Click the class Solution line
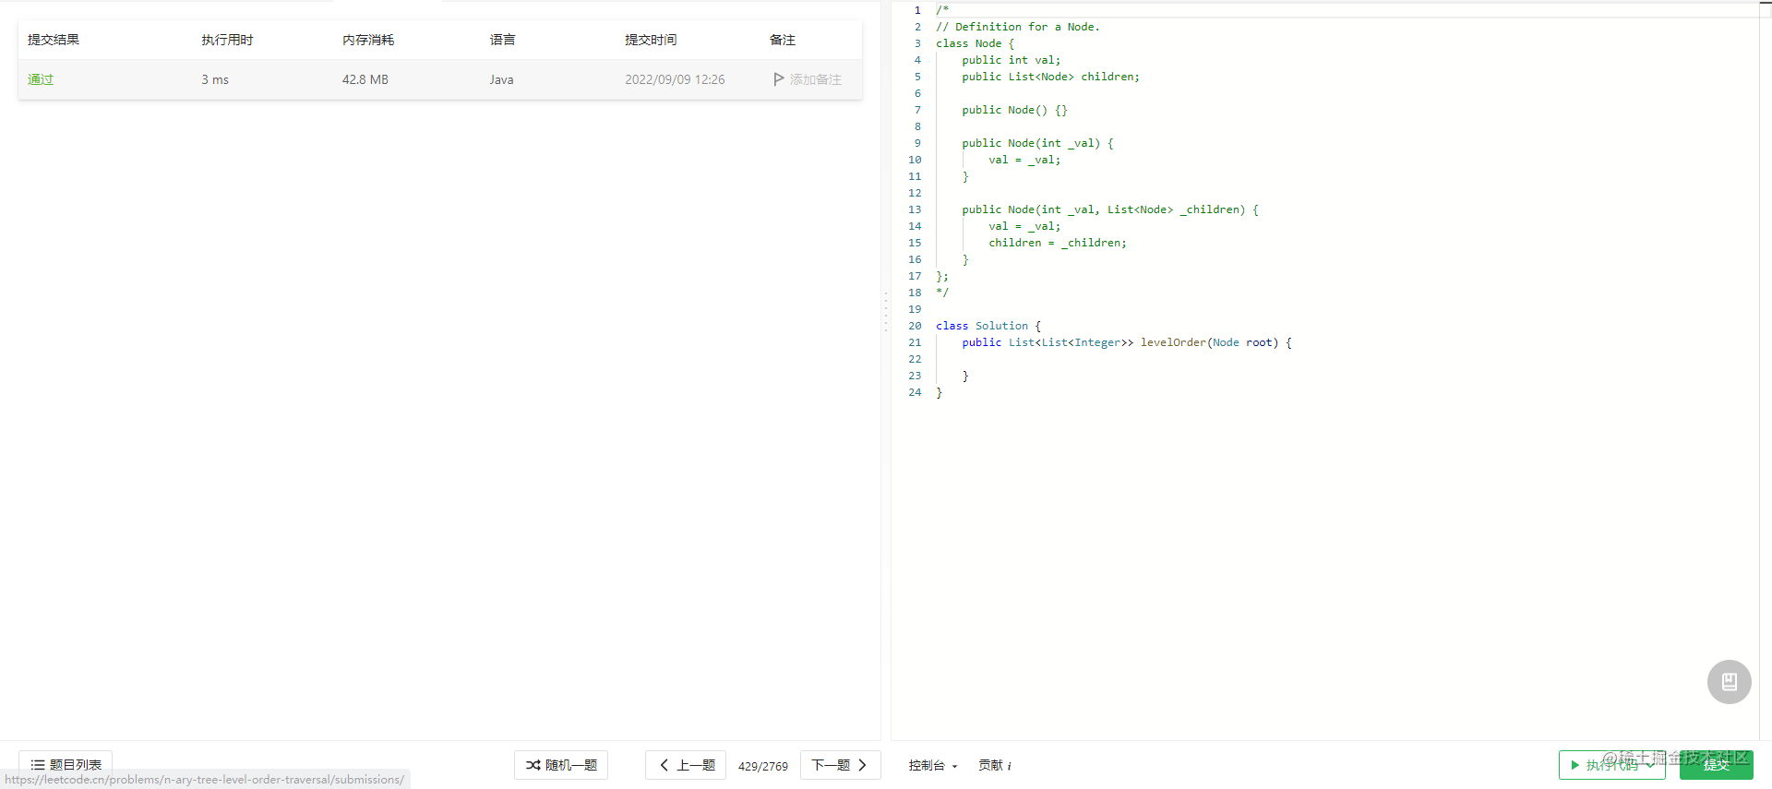The image size is (1772, 789). 988,326
